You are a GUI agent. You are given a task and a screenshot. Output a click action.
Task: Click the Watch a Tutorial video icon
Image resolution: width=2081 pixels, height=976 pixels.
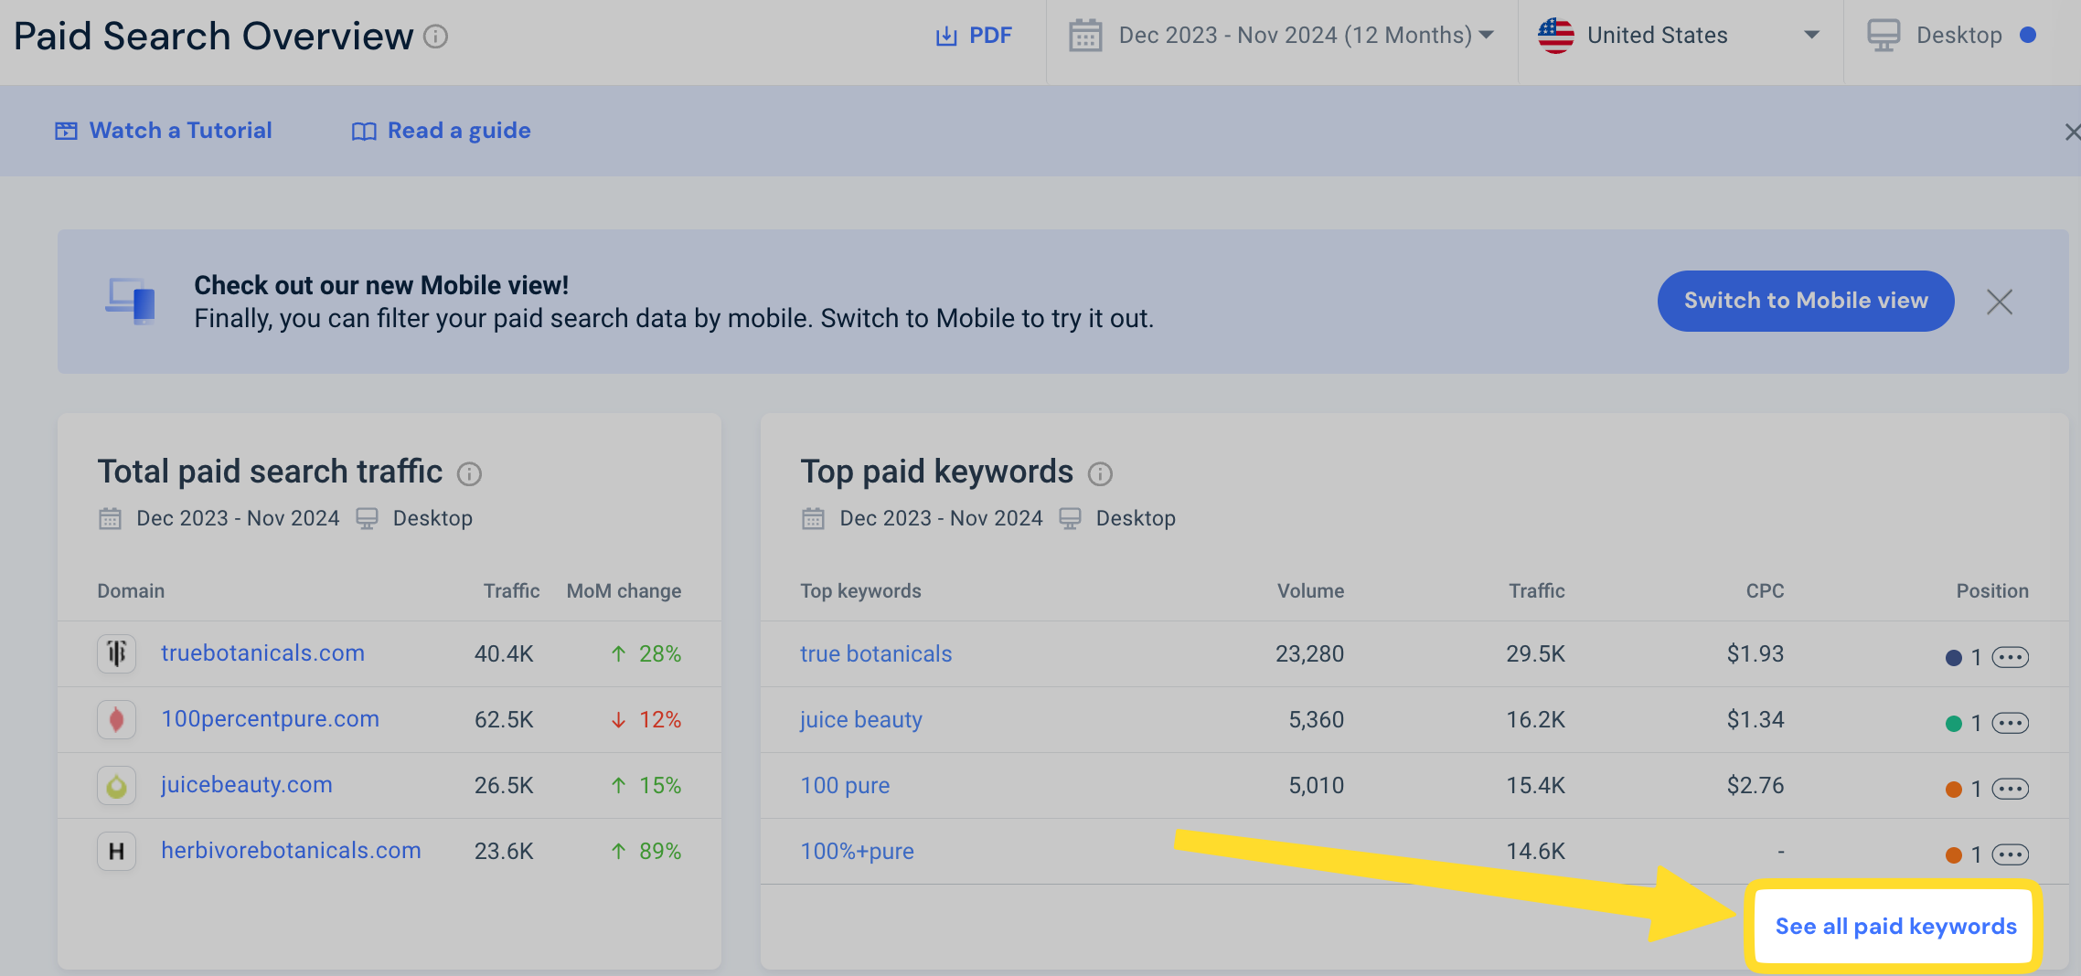pyautogui.click(x=66, y=132)
